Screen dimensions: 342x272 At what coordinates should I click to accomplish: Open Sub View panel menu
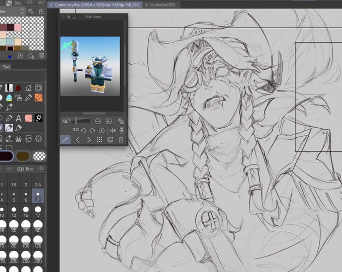click(x=63, y=17)
